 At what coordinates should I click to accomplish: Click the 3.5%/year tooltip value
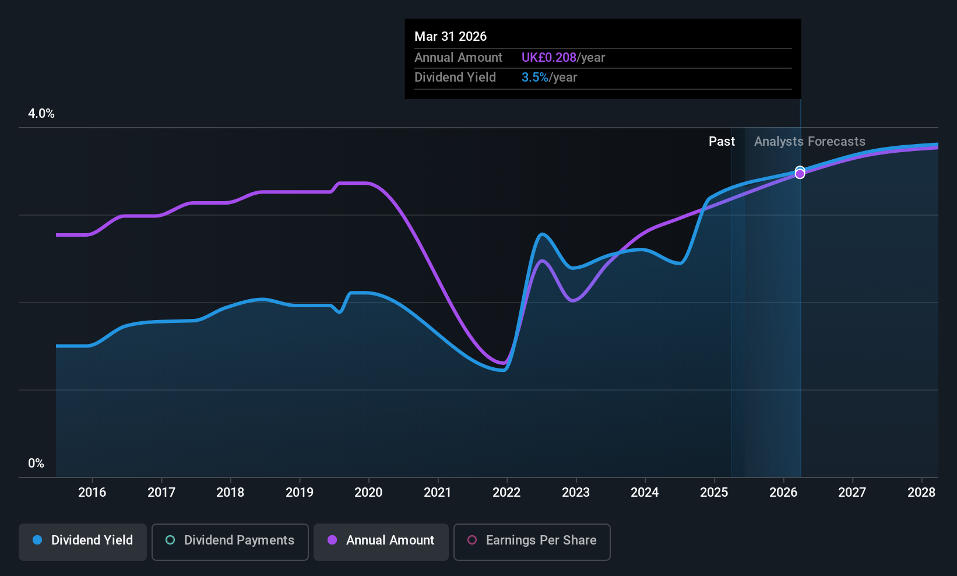549,78
